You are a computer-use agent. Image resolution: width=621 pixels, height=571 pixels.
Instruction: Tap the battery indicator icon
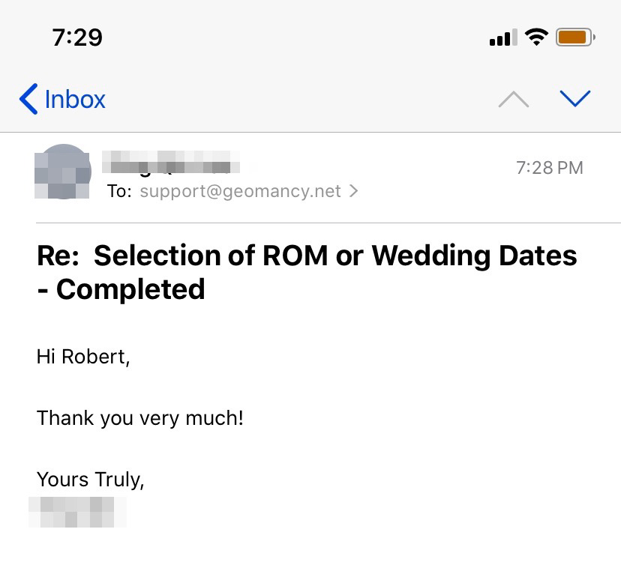click(x=575, y=37)
